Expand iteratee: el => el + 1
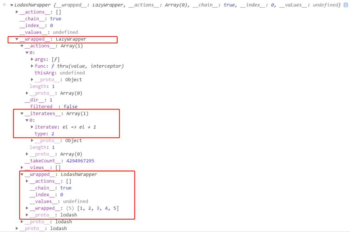350x232 pixels. click(32, 127)
